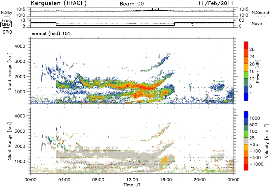
Task: Select the 16:00 time axis label
Action: 166,180
